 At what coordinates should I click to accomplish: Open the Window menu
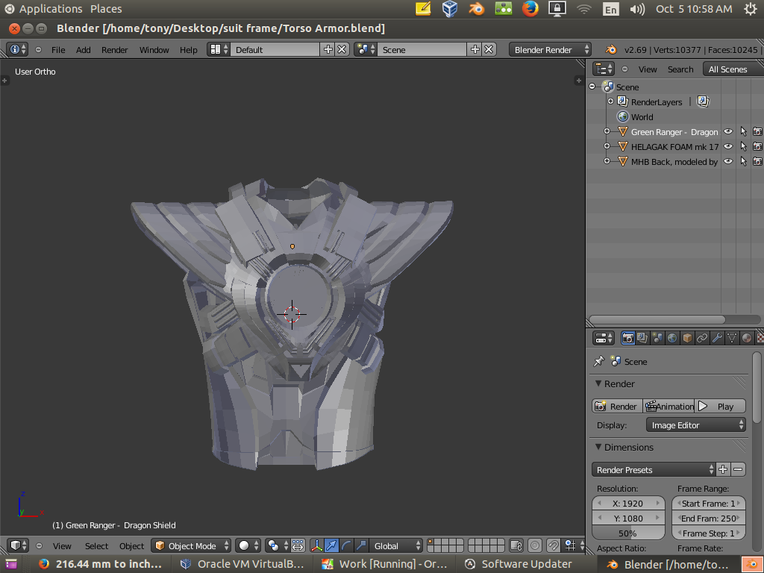154,50
